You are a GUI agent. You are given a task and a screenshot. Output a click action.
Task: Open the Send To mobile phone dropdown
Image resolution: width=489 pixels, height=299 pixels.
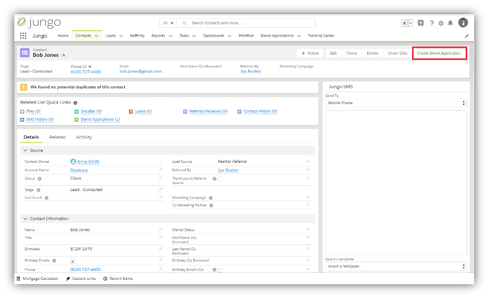click(x=396, y=103)
